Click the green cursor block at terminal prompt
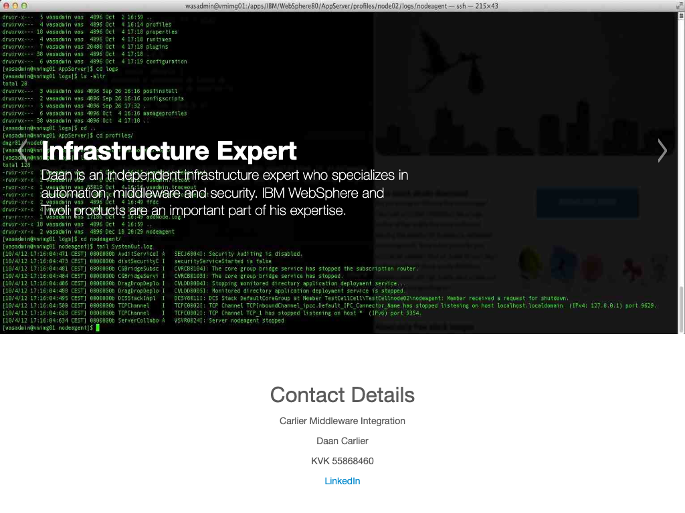The image size is (685, 513). click(x=98, y=328)
